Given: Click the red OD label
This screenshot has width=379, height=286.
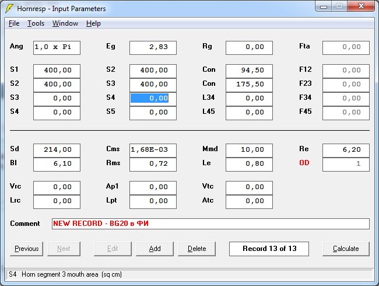Looking at the screenshot, I should point(304,163).
